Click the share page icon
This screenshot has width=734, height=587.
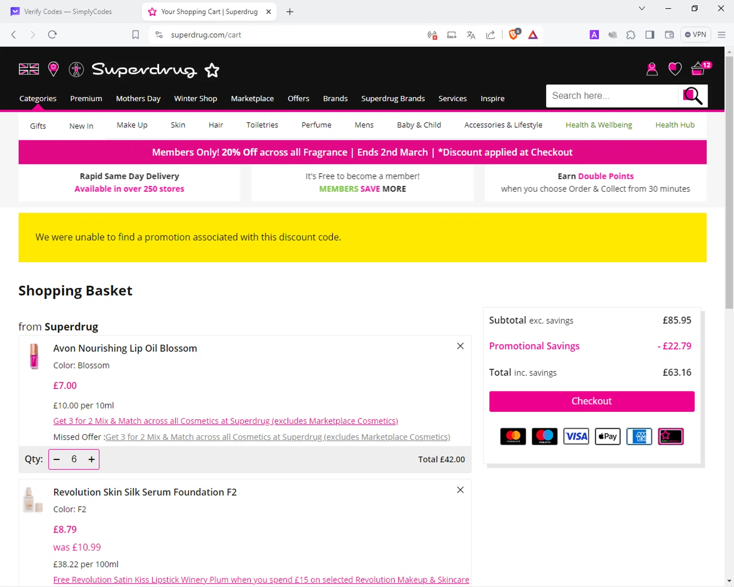coord(490,35)
